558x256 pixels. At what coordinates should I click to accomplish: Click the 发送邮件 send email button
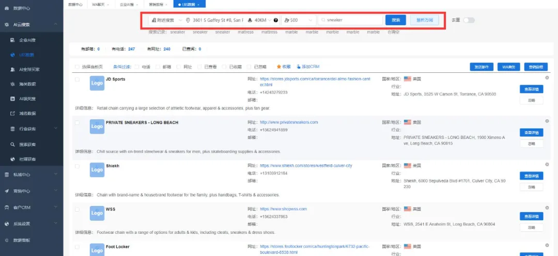coord(482,67)
